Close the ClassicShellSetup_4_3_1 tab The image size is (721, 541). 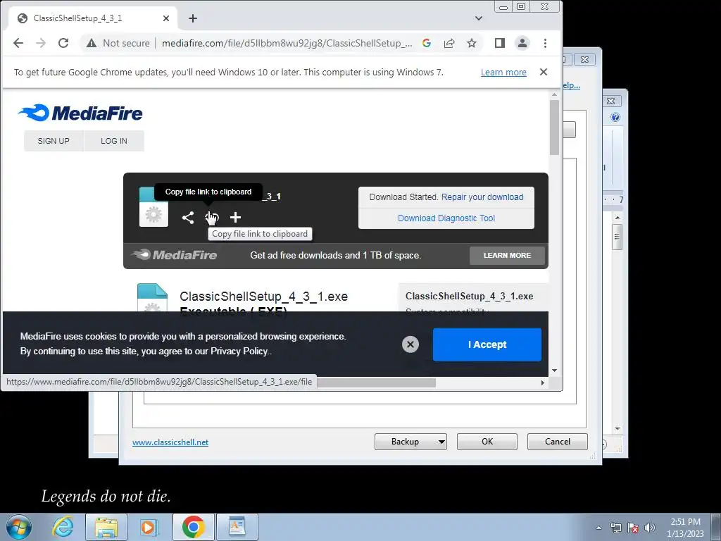[x=166, y=18]
